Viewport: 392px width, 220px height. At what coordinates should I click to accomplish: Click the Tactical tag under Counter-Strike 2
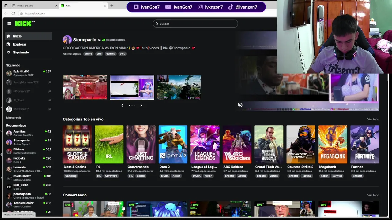coord(307,176)
